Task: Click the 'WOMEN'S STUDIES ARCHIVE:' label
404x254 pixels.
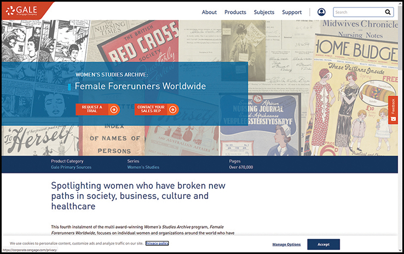Action: 112,74
